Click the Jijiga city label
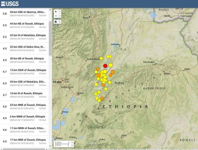Image resolution: width=198 pixels, height=150 pixels. click(x=187, y=69)
